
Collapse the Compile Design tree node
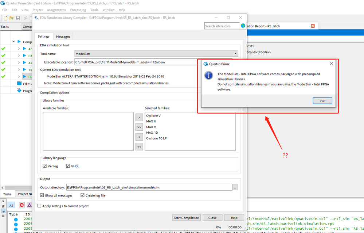13,41
